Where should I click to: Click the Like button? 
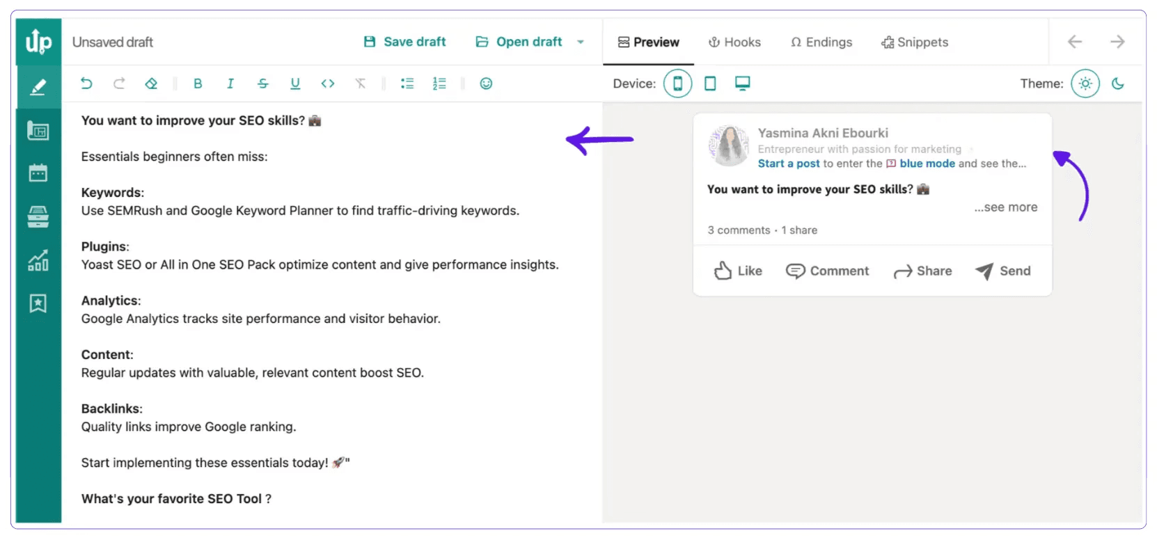(x=738, y=271)
